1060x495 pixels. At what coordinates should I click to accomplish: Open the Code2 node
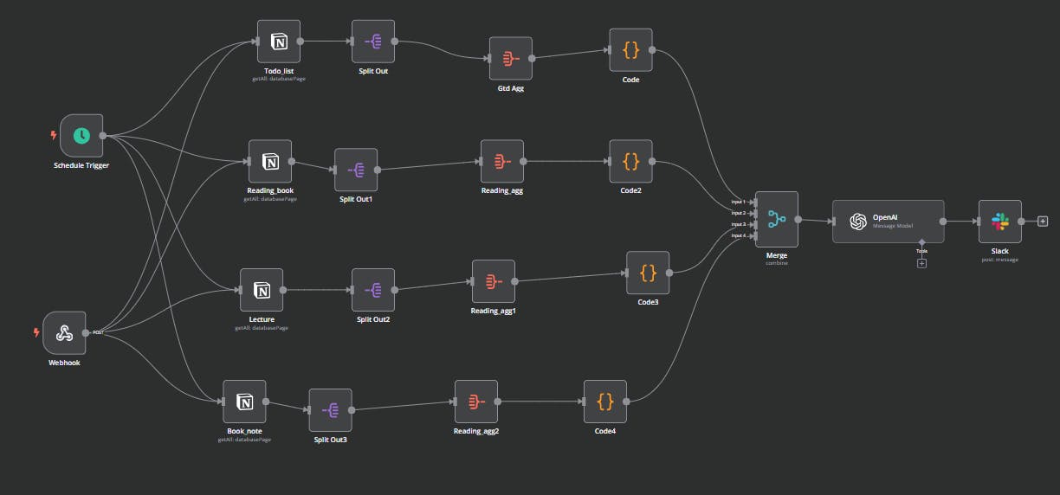pyautogui.click(x=630, y=162)
